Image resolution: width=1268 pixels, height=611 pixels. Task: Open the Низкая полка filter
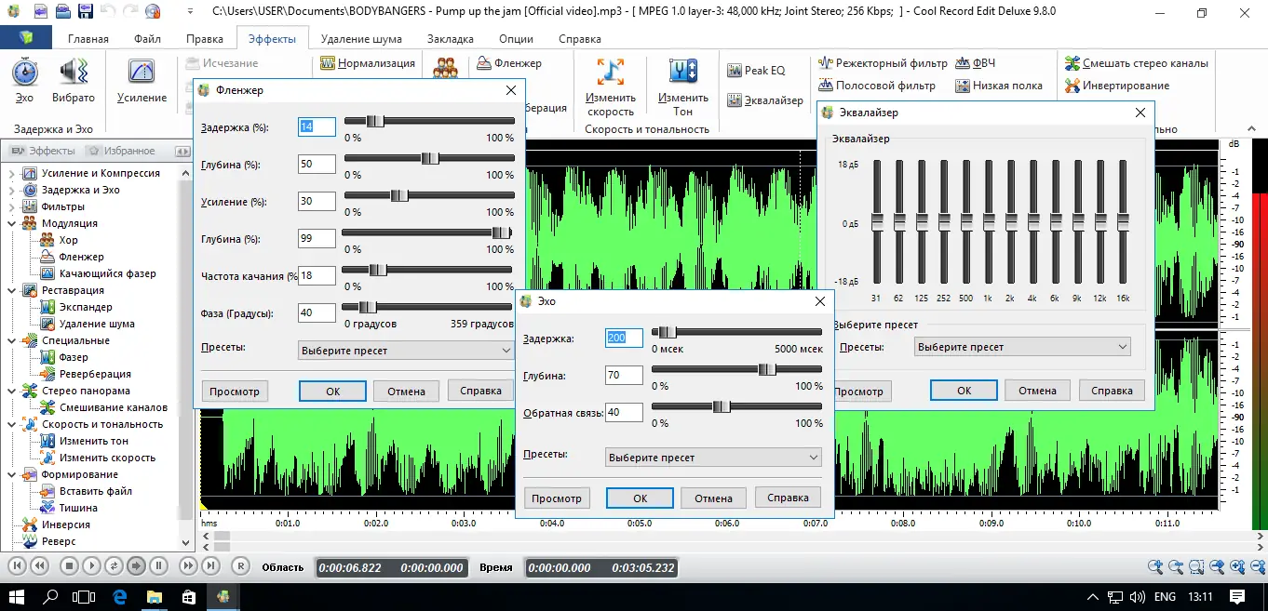point(999,86)
